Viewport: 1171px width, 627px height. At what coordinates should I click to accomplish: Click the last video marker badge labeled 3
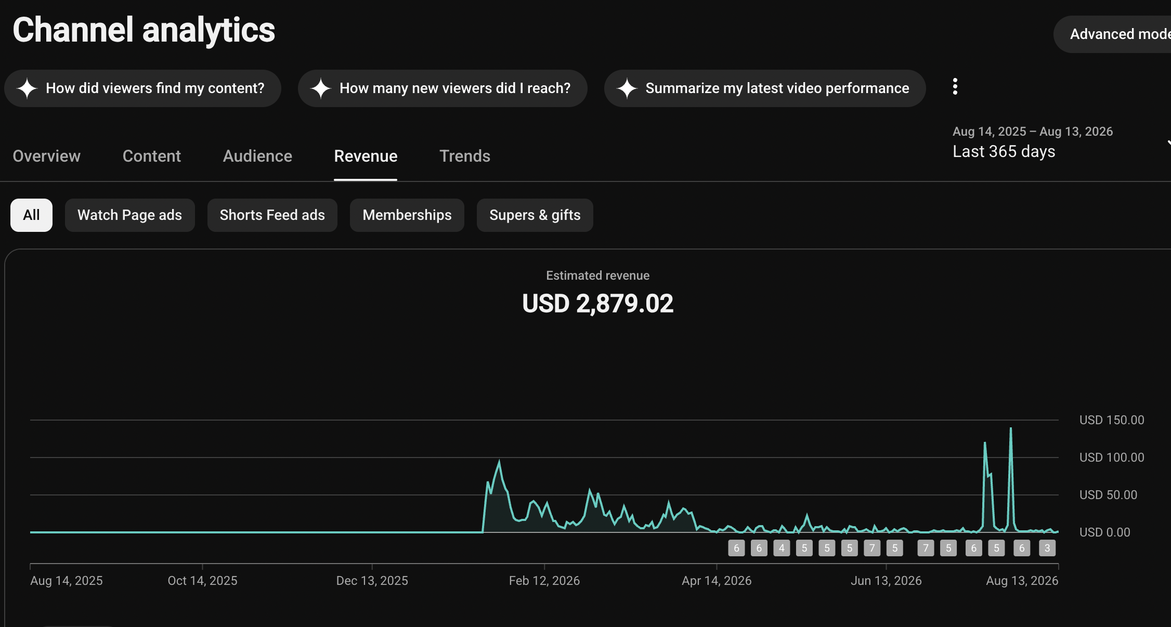click(1047, 548)
